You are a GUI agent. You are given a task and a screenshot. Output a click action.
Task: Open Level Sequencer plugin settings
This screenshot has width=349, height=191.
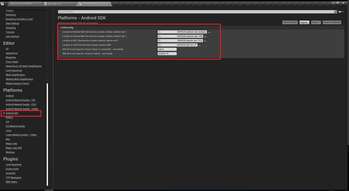[14, 165]
